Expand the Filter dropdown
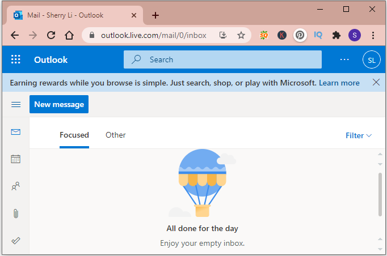 pyautogui.click(x=359, y=135)
